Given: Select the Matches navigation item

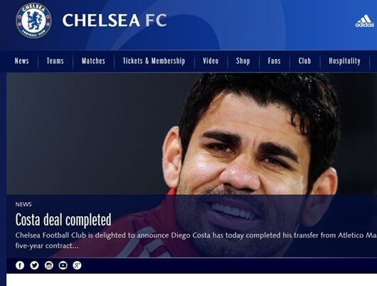Looking at the screenshot, I should click(93, 61).
